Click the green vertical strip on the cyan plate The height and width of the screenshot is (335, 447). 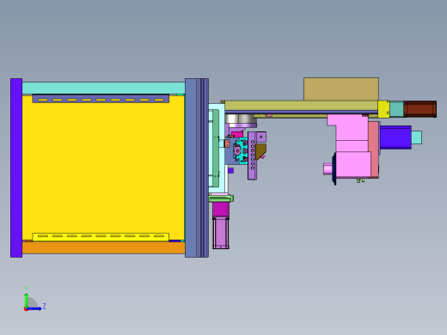[x=216, y=148]
